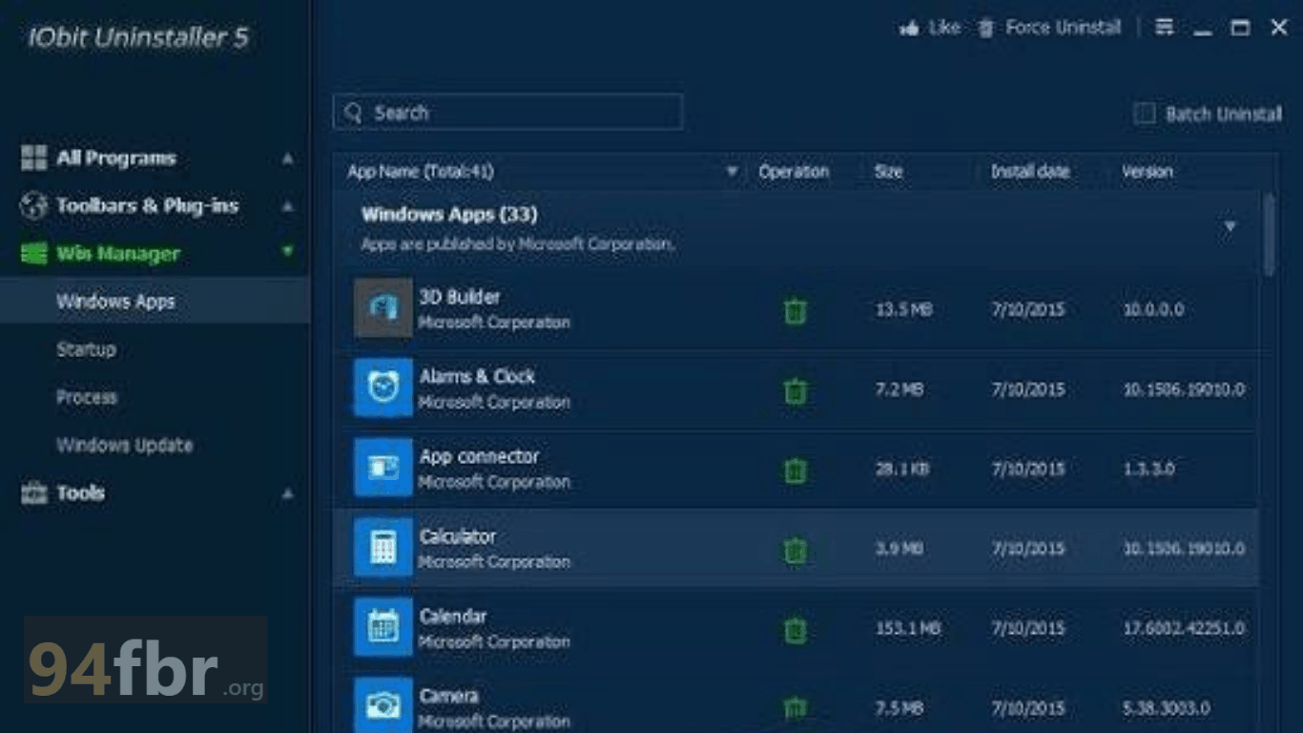This screenshot has width=1303, height=733.
Task: Click the thumbs-up Like icon
Action: 909,28
